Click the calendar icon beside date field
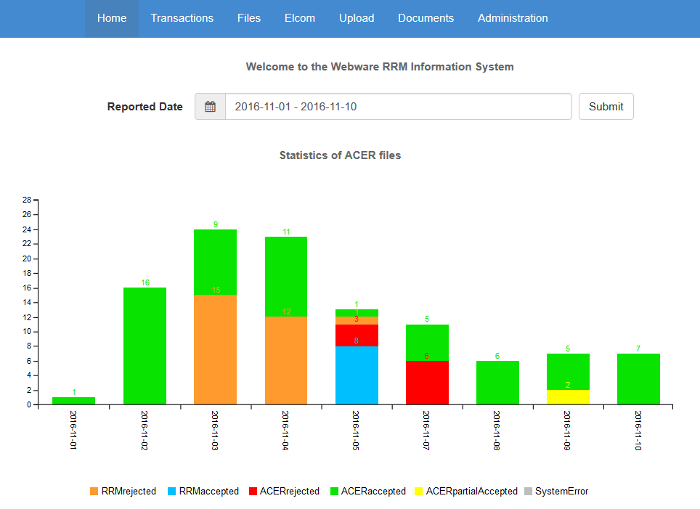Image resolution: width=700 pixels, height=509 pixels. 210,107
